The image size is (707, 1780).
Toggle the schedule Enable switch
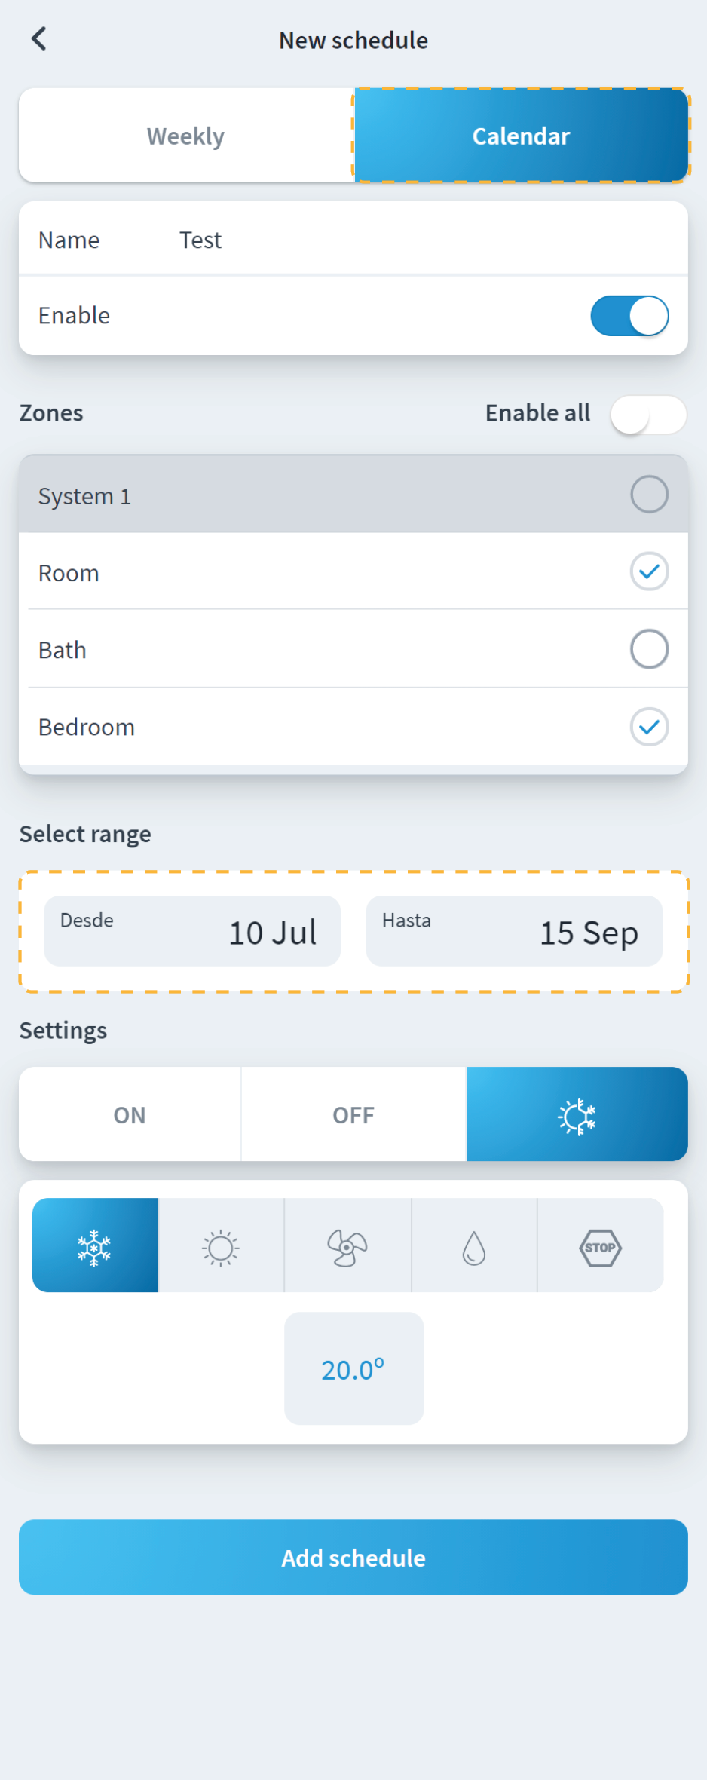point(629,316)
